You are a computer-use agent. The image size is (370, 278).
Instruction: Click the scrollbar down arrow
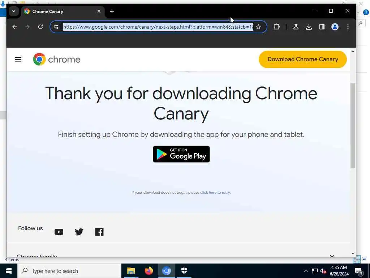353,254
